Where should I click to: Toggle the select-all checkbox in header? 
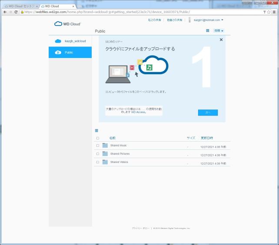(x=98, y=138)
